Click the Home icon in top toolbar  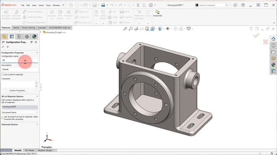pos(71,5)
